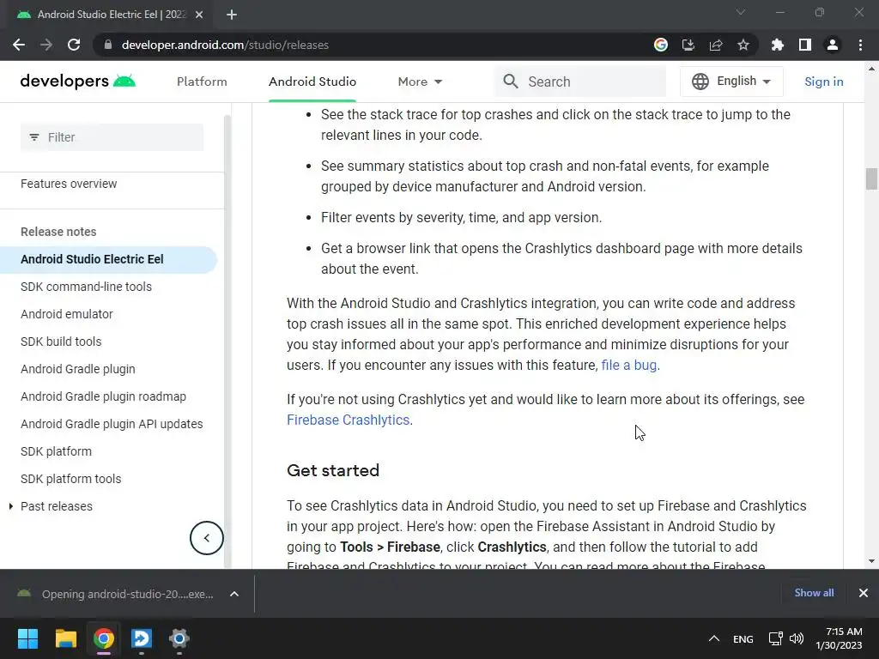Open the android-studio download item
The height and width of the screenshot is (659, 879).
coord(116,594)
